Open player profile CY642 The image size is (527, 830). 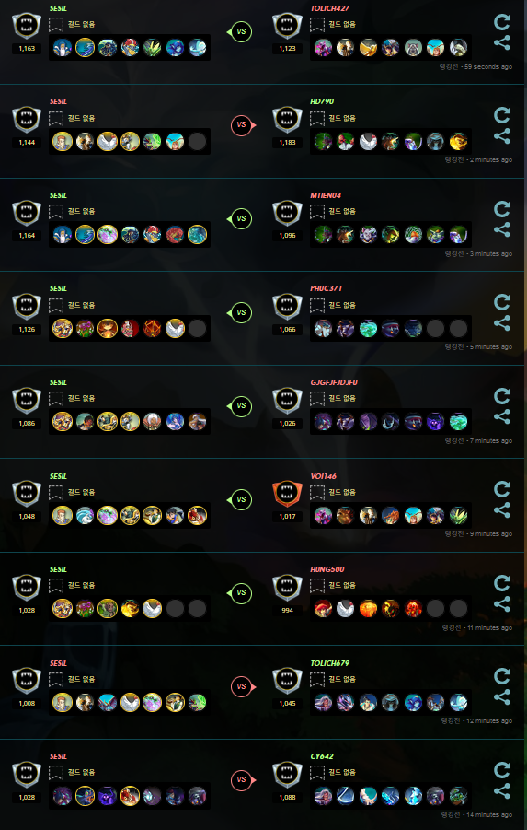pos(322,756)
